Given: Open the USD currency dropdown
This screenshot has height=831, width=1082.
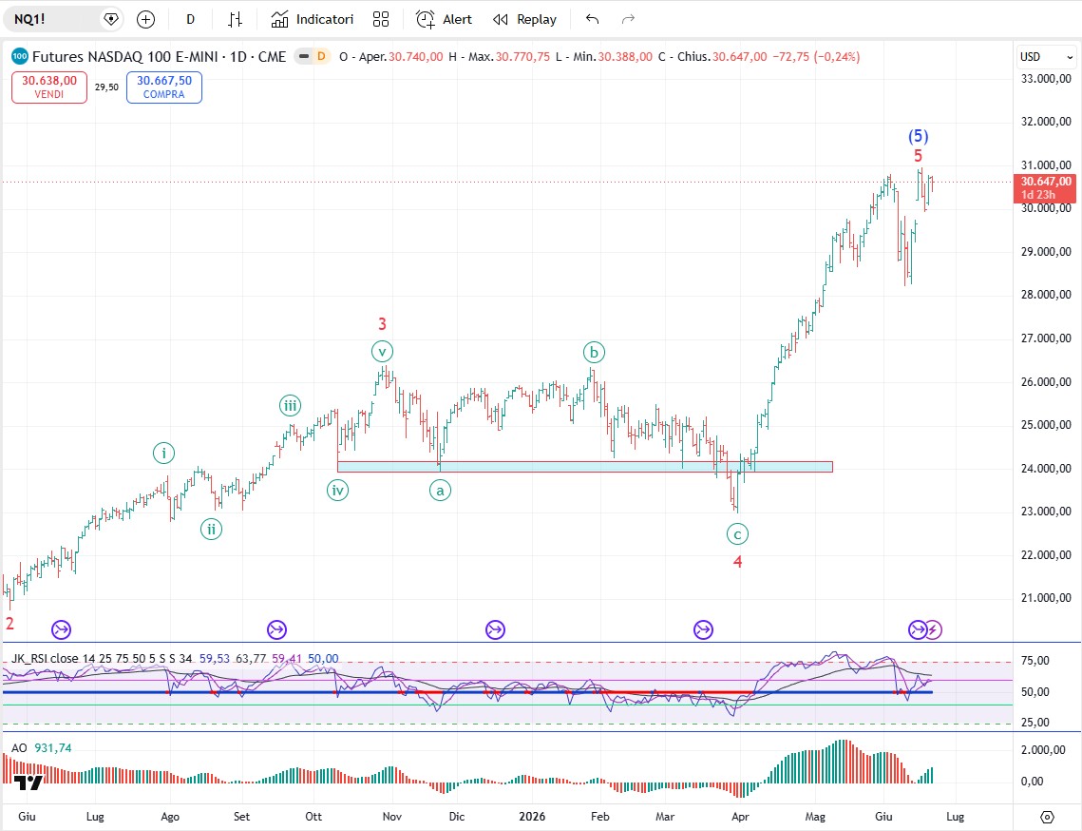Looking at the screenshot, I should [x=1047, y=57].
